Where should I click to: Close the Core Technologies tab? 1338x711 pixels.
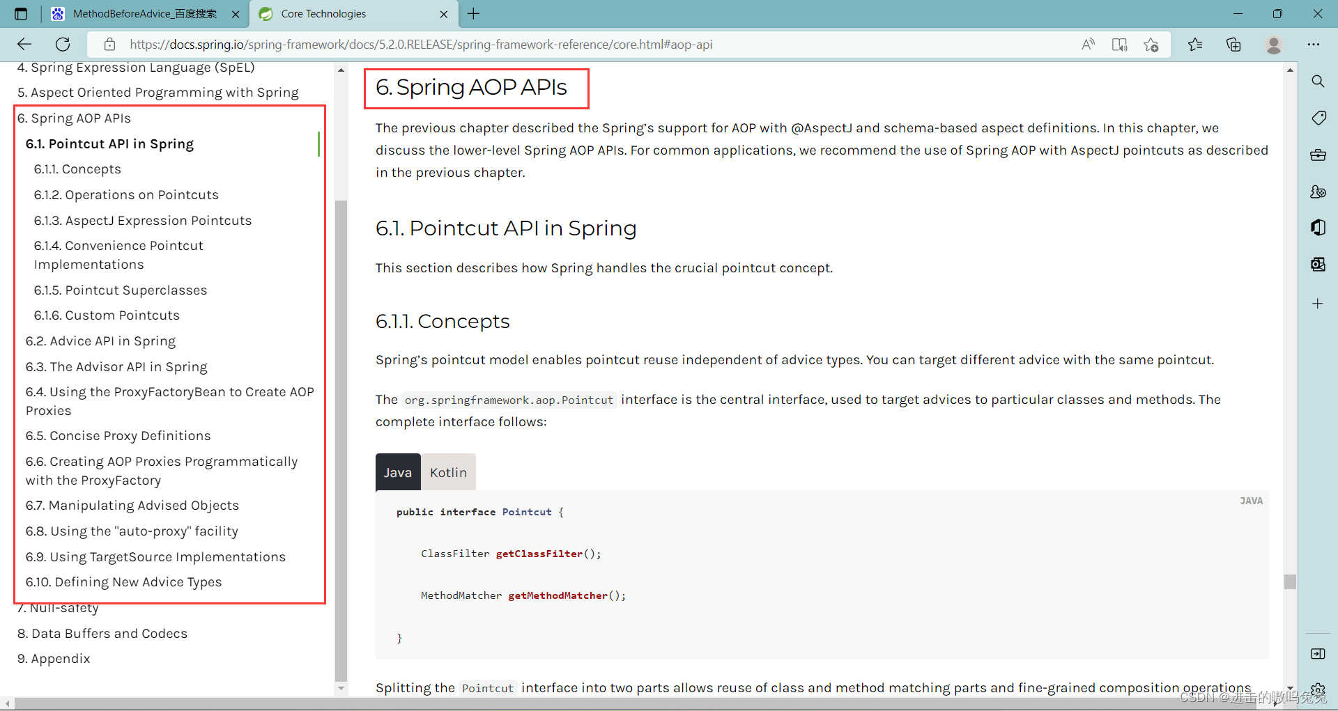pos(444,14)
